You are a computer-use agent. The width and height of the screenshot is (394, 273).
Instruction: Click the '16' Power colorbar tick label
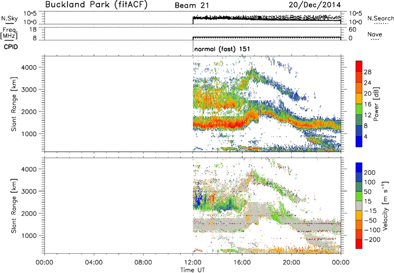pos(367,104)
